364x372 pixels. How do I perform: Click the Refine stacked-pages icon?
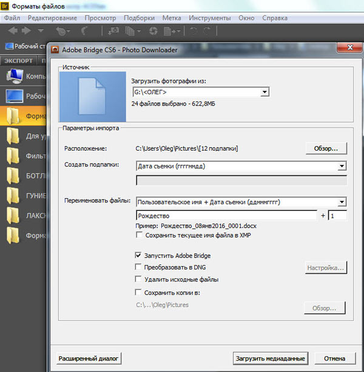click(x=132, y=31)
